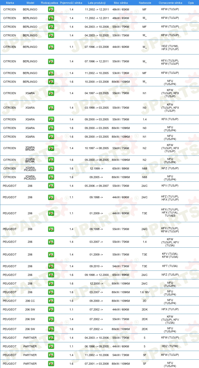Click fuel icon in Partner 54kW / 73KM row

(51, 355)
